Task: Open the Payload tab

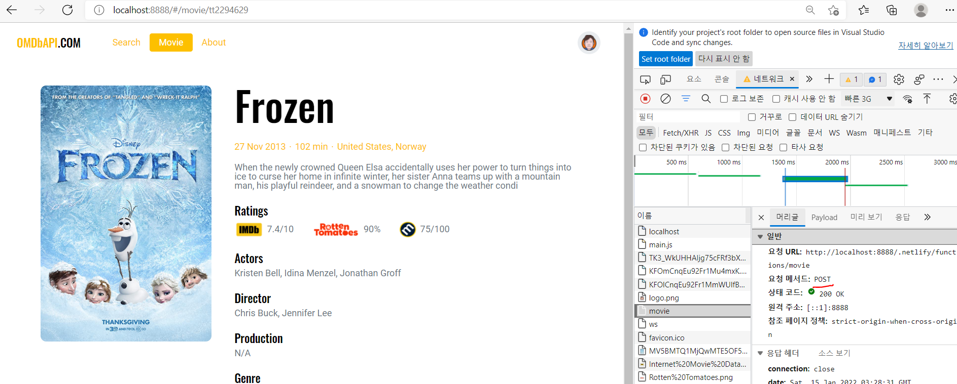Action: [x=824, y=217]
